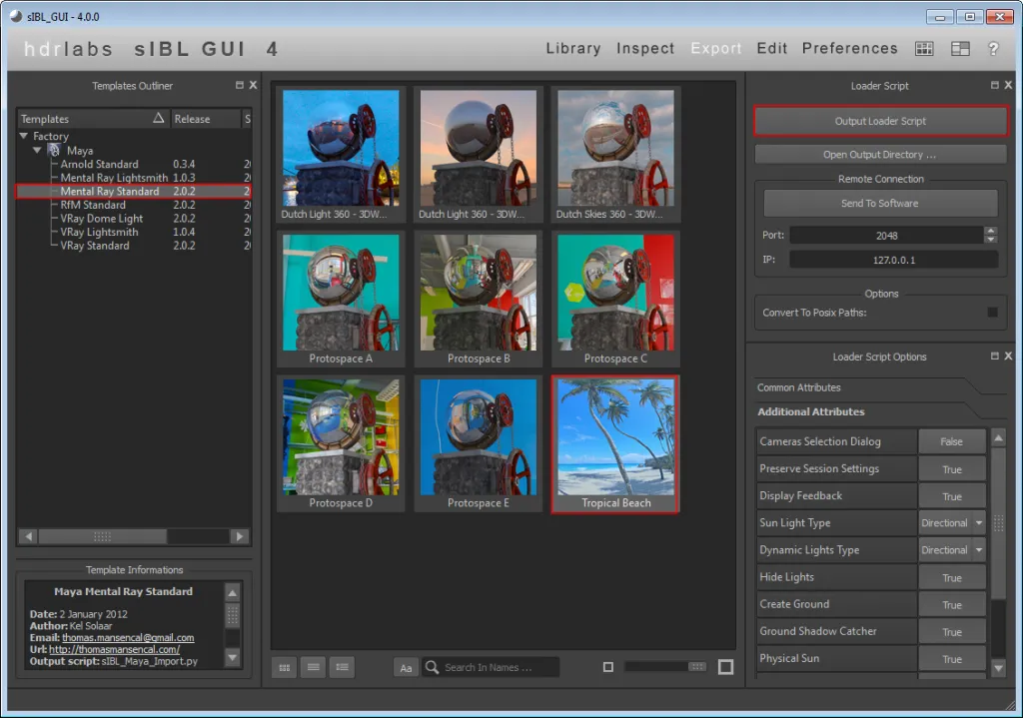The height and width of the screenshot is (718, 1023).
Task: Switch to thumbnails grid view icon
Action: coord(284,667)
